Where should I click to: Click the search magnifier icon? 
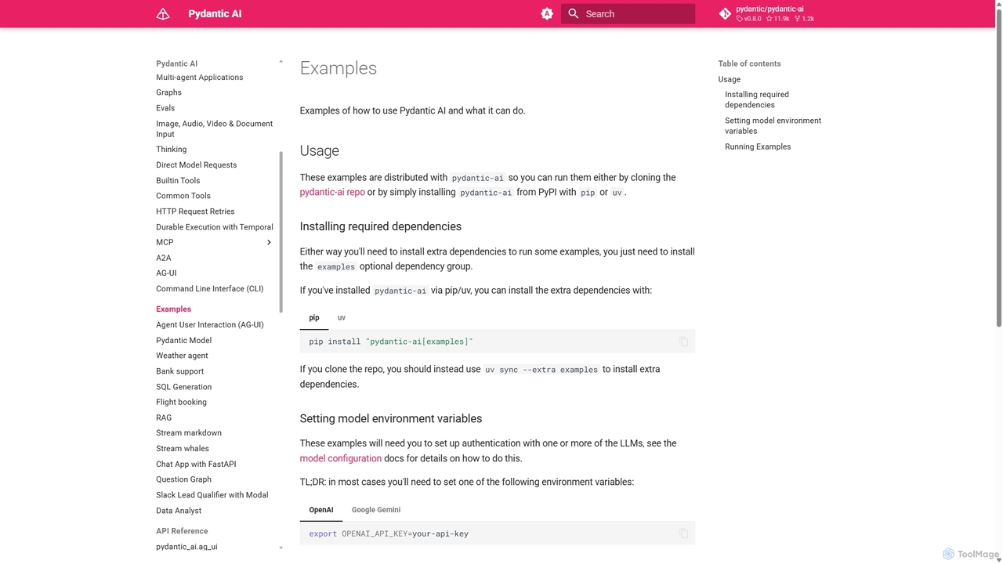coord(574,14)
